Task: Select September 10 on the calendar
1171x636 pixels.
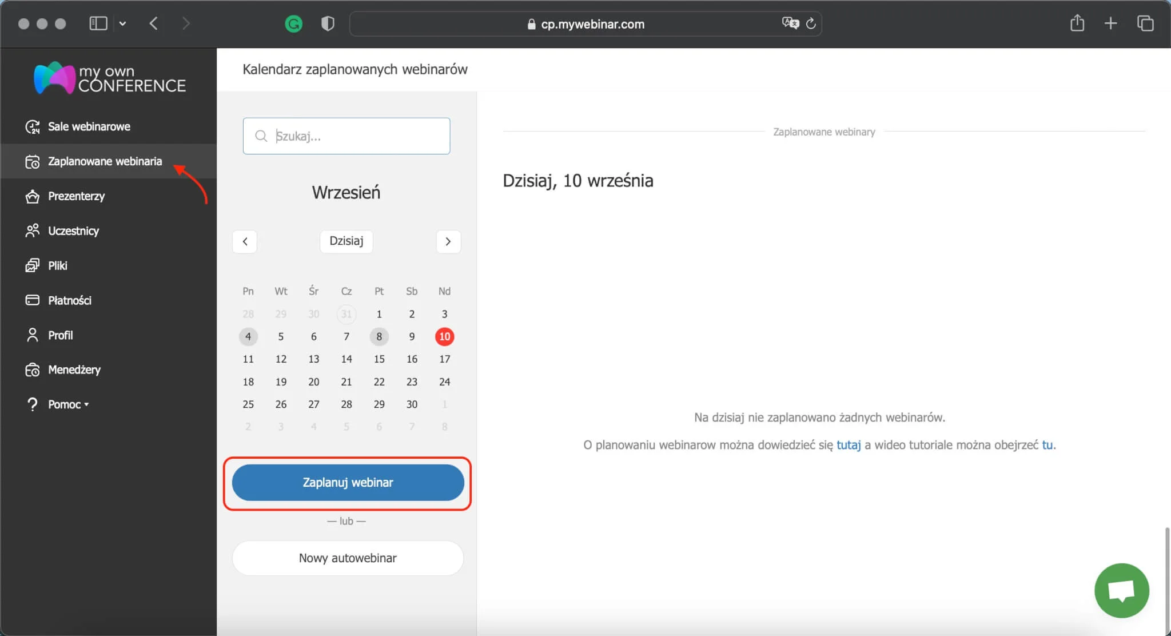Action: click(444, 337)
